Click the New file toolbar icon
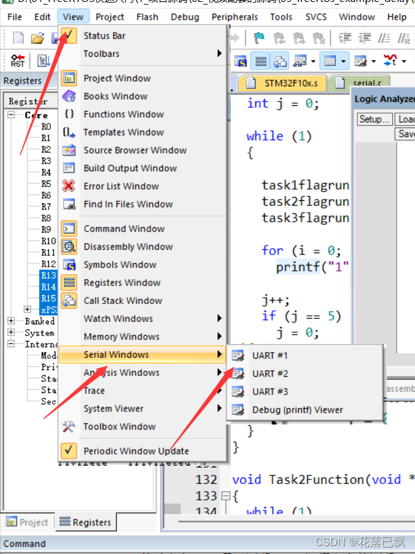The height and width of the screenshot is (554, 415). [18, 37]
